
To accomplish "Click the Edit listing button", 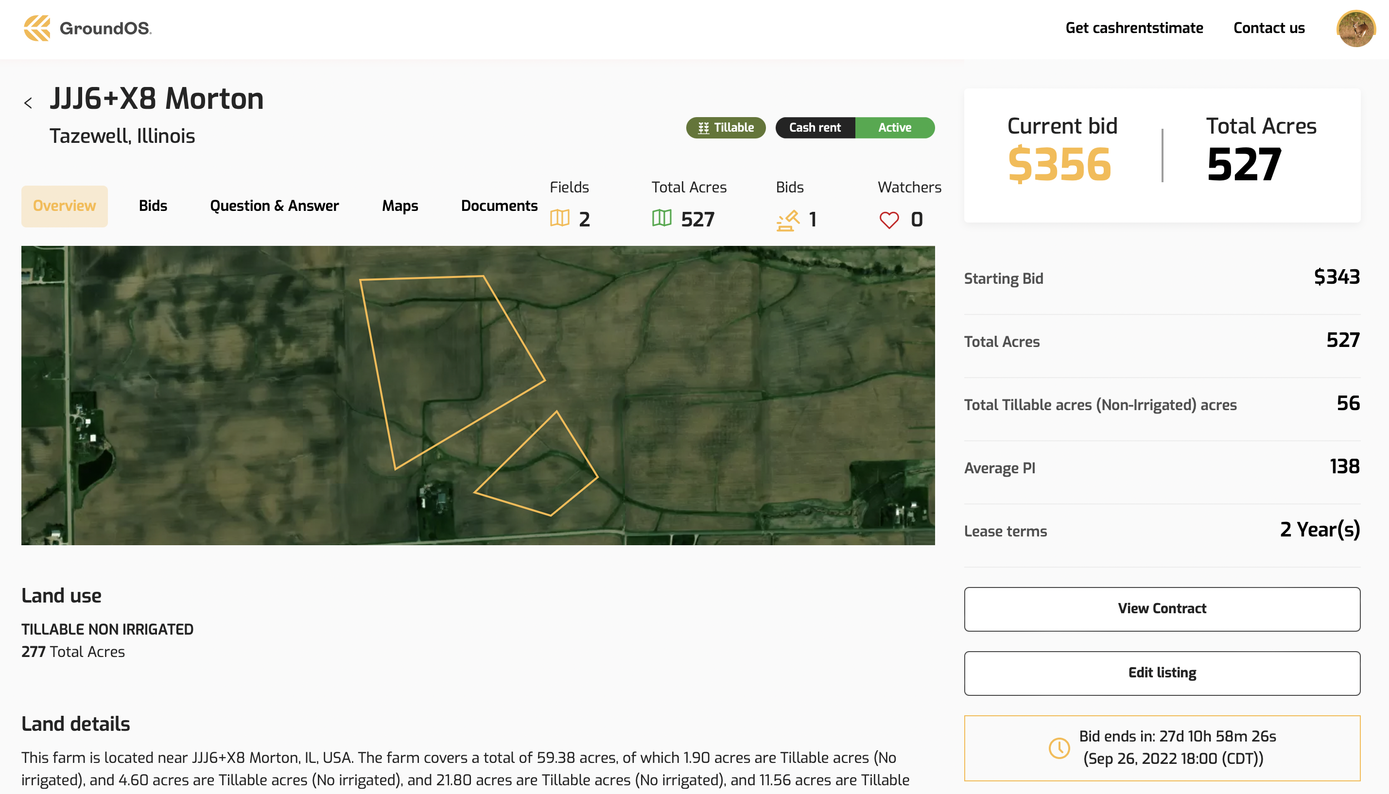I will pyautogui.click(x=1162, y=673).
